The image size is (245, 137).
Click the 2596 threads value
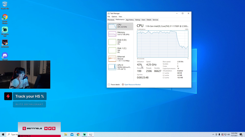tap(149, 71)
